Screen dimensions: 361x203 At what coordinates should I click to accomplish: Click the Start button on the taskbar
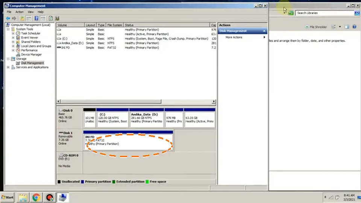click(8, 197)
